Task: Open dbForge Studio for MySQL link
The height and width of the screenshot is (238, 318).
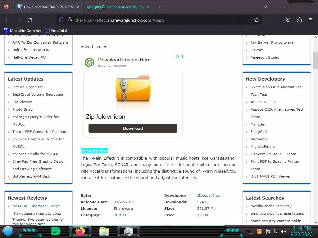Action: coord(35,154)
